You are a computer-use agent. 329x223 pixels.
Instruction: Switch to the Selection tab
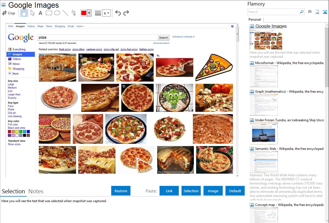pyautogui.click(x=13, y=191)
